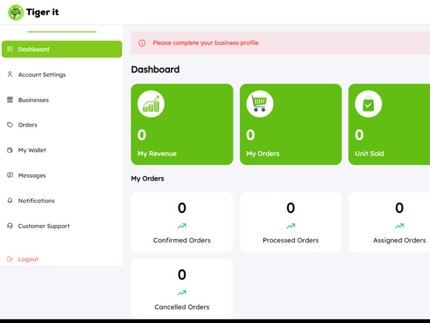The width and height of the screenshot is (430, 323).
Task: Click the 0 count above Cancelled Orders
Action: click(182, 275)
